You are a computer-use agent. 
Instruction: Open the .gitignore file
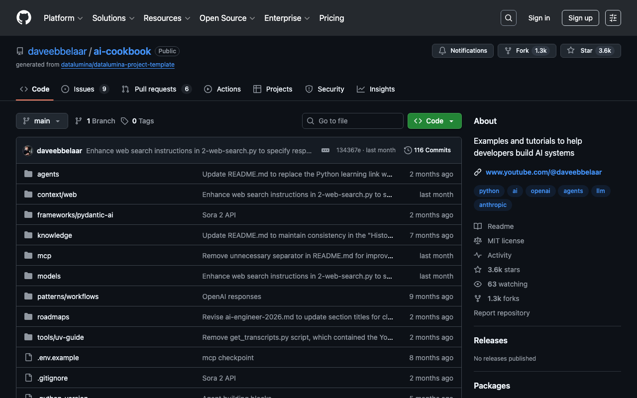[52, 378]
